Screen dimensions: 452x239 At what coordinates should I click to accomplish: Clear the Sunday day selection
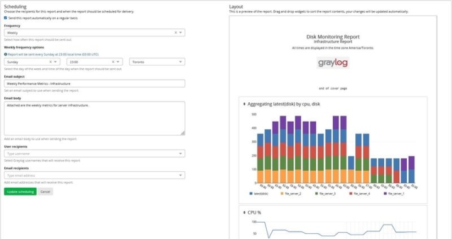click(x=50, y=62)
